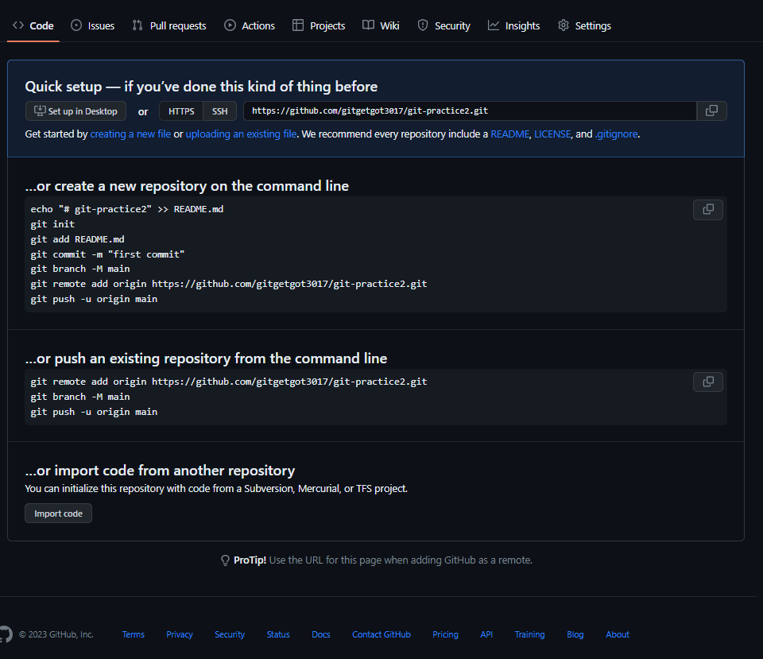Open the README link
This screenshot has height=659, width=763.
tap(509, 134)
